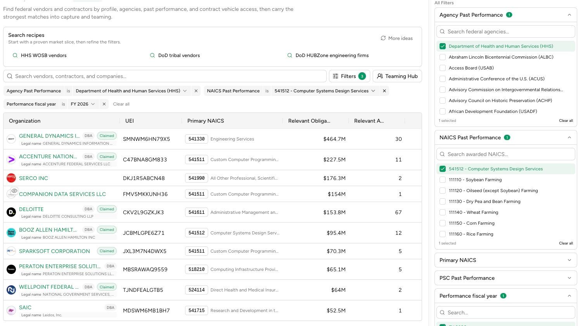Click More ideas for search recipes
The image size is (578, 326).
(x=397, y=38)
